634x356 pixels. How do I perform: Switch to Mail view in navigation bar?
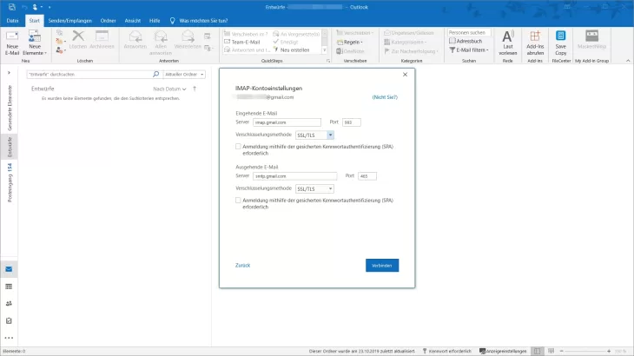[x=9, y=269]
